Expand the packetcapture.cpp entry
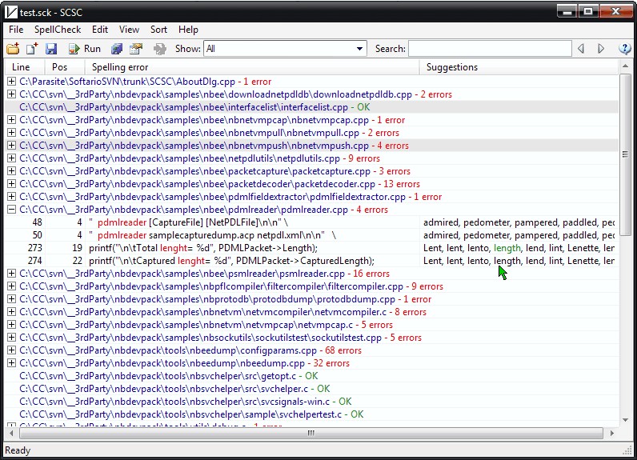 (x=12, y=171)
